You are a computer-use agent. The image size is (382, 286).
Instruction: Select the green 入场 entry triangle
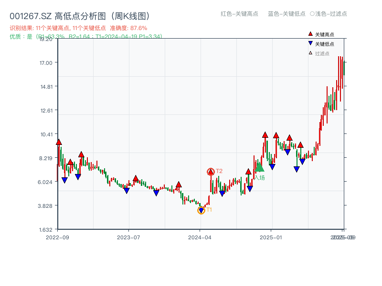(x=259, y=167)
